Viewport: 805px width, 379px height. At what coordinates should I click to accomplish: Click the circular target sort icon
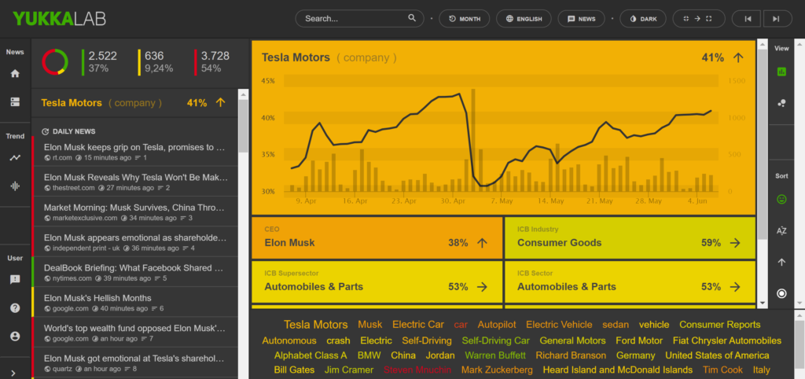(781, 293)
